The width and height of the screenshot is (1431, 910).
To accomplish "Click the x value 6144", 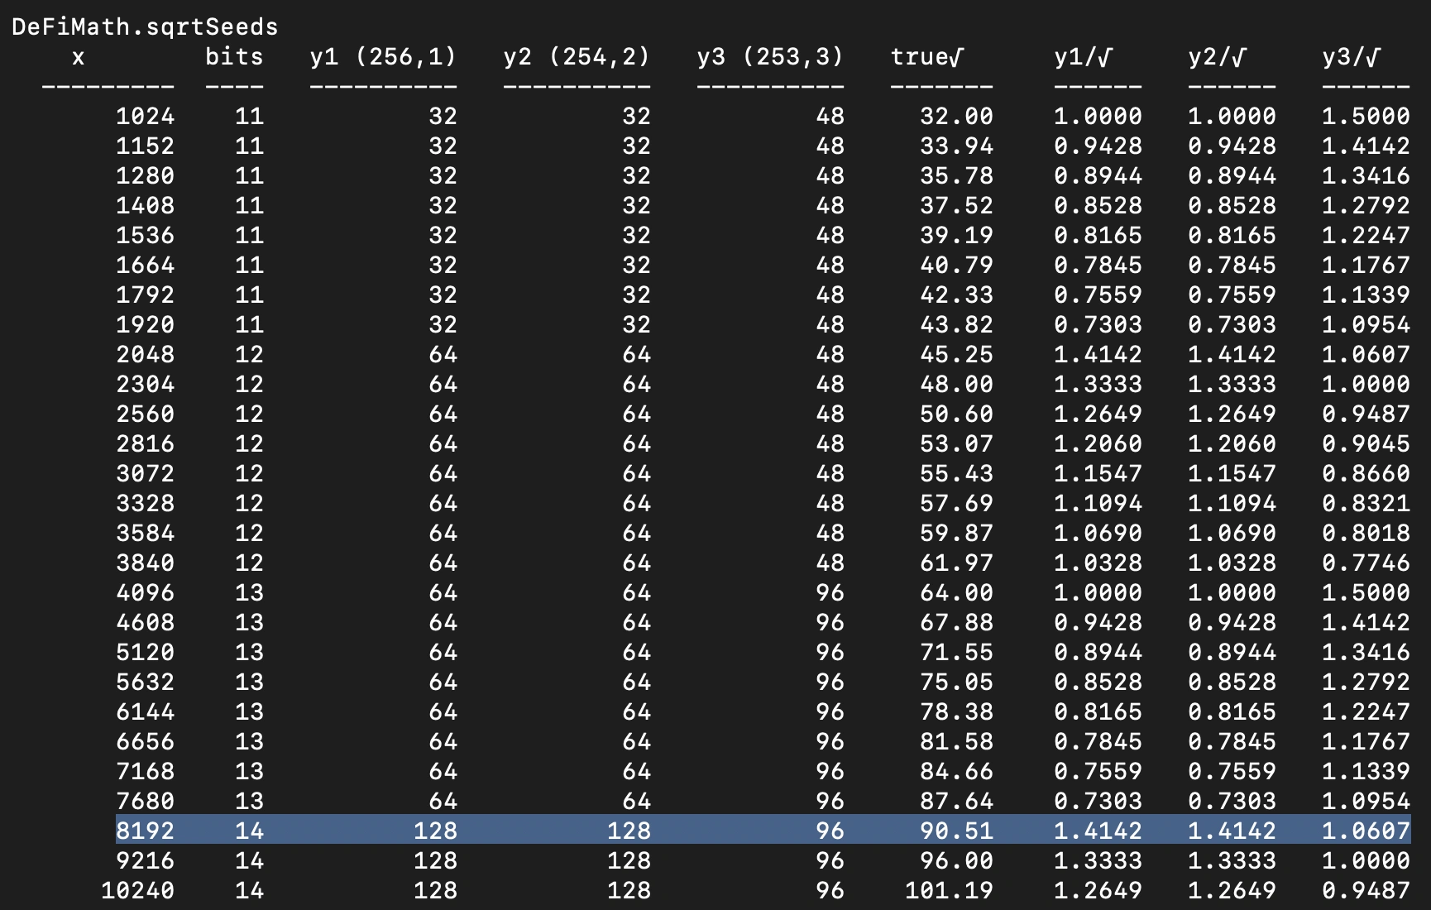I will pos(145,712).
